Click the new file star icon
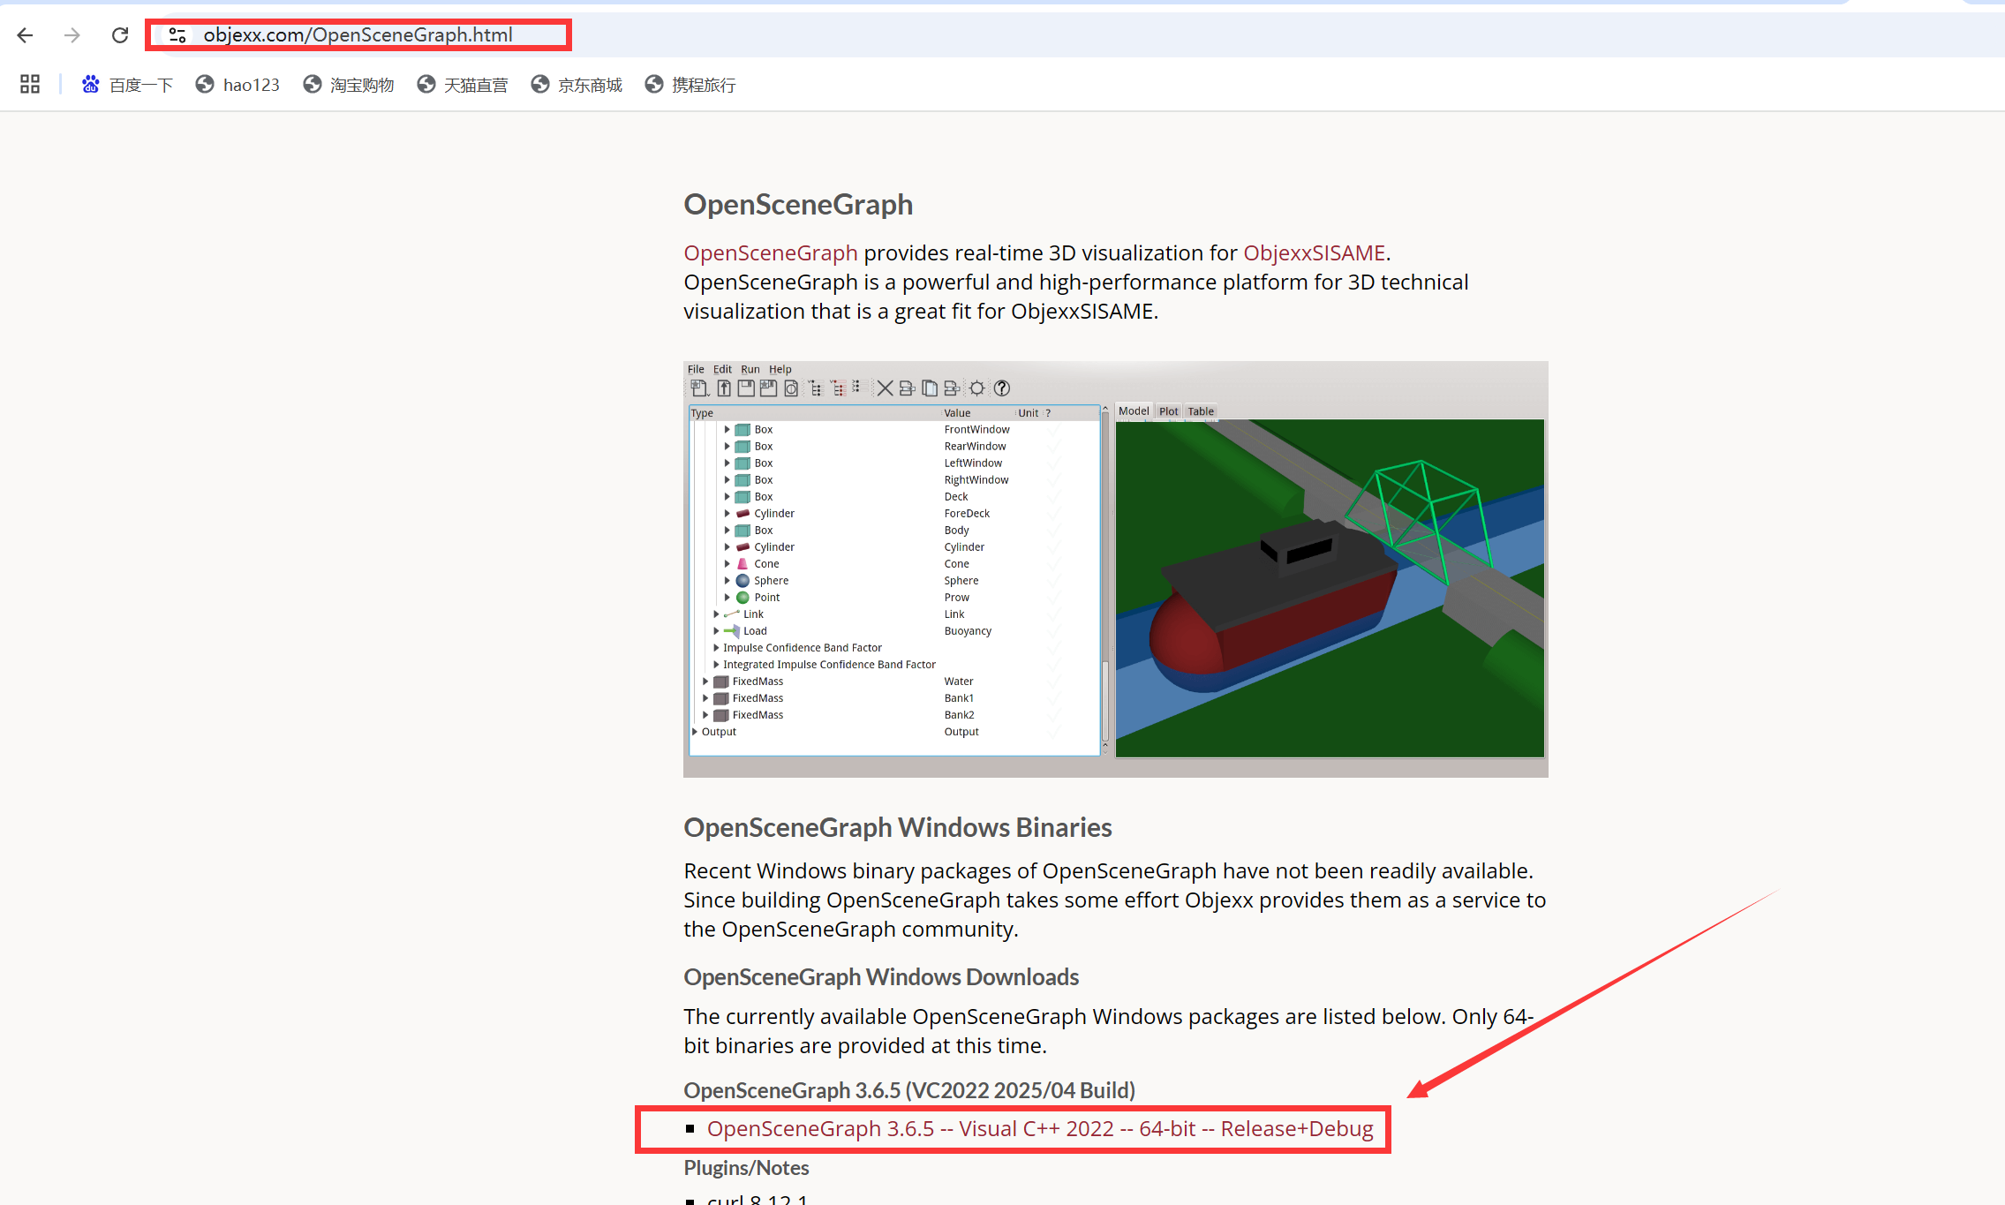 click(x=699, y=388)
